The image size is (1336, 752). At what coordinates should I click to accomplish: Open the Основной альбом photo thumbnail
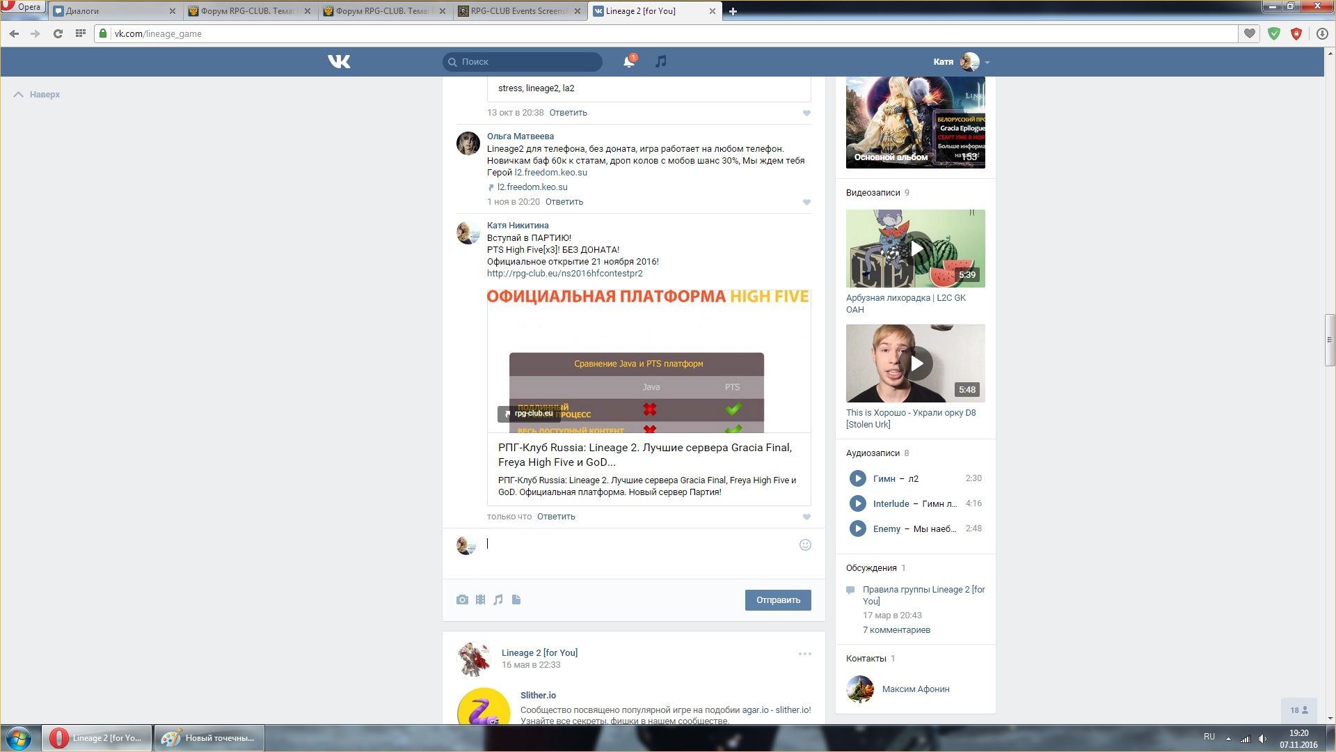point(916,123)
